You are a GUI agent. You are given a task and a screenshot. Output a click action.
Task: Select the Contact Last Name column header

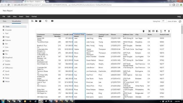tap(104, 35)
